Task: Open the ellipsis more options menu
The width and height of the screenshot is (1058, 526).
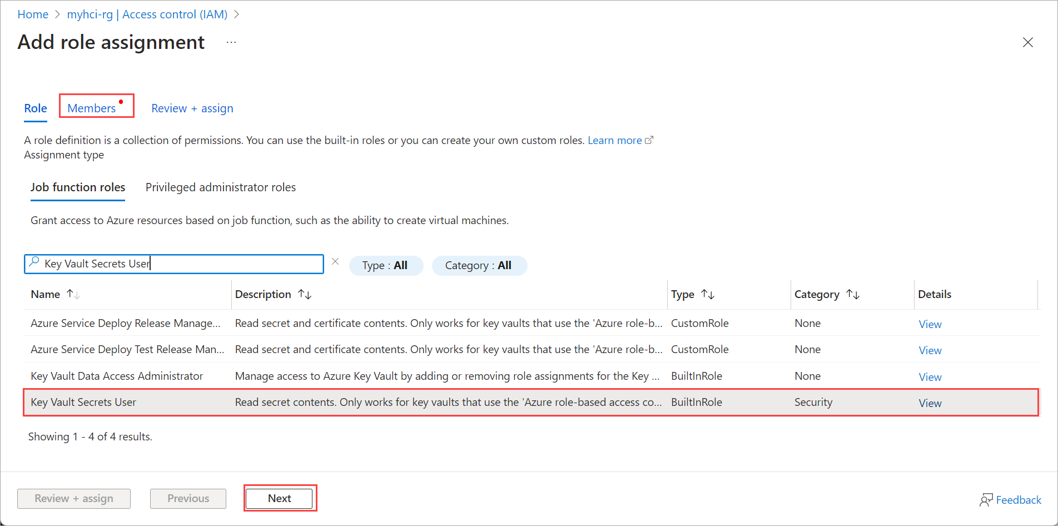Action: tap(231, 42)
